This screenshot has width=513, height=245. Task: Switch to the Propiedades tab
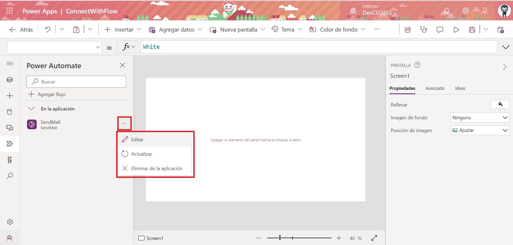(402, 88)
